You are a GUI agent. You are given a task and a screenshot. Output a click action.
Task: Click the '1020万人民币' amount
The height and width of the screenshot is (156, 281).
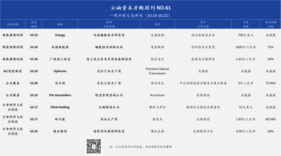coord(246,47)
